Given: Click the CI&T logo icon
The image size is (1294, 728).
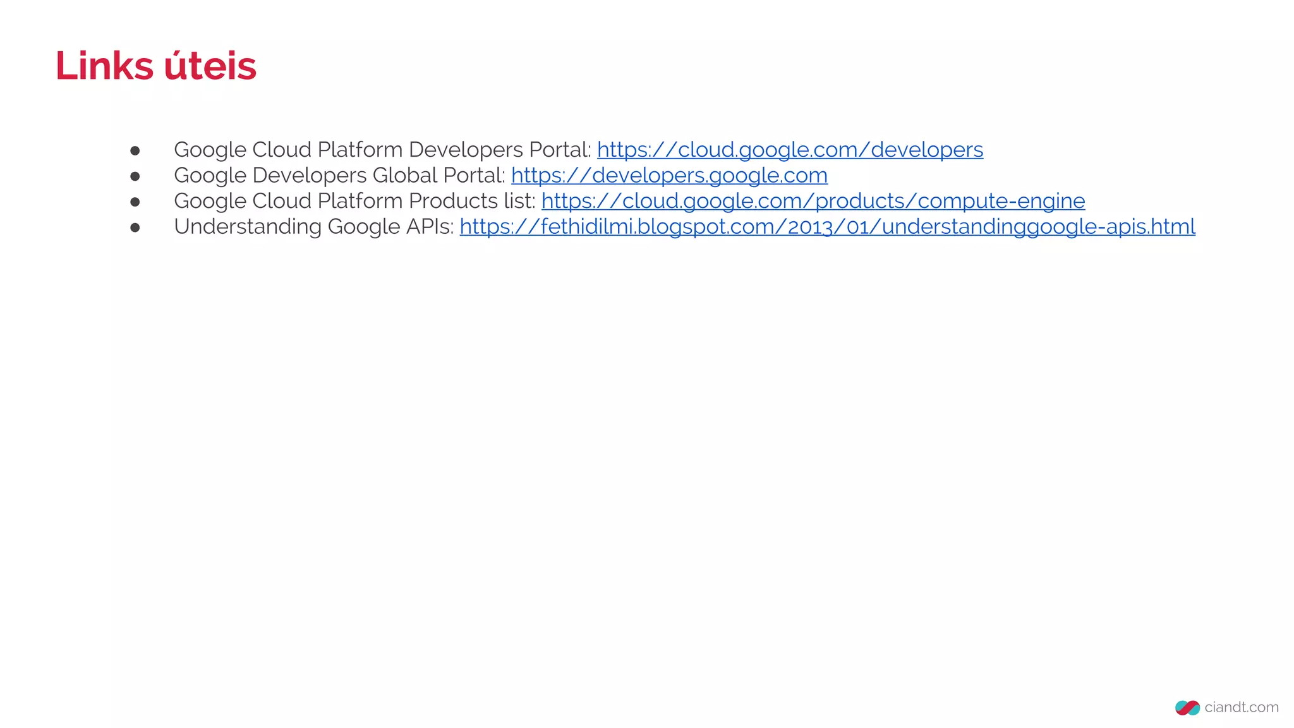Looking at the screenshot, I should 1187,708.
